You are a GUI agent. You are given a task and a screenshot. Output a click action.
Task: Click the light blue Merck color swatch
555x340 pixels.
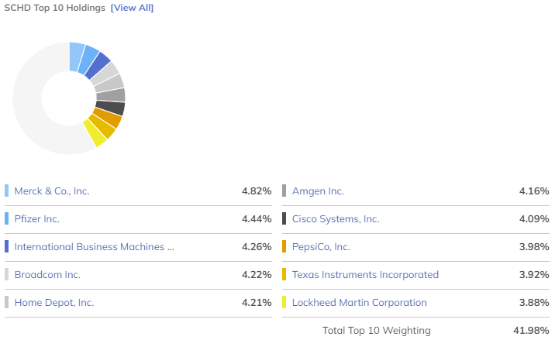click(x=7, y=191)
